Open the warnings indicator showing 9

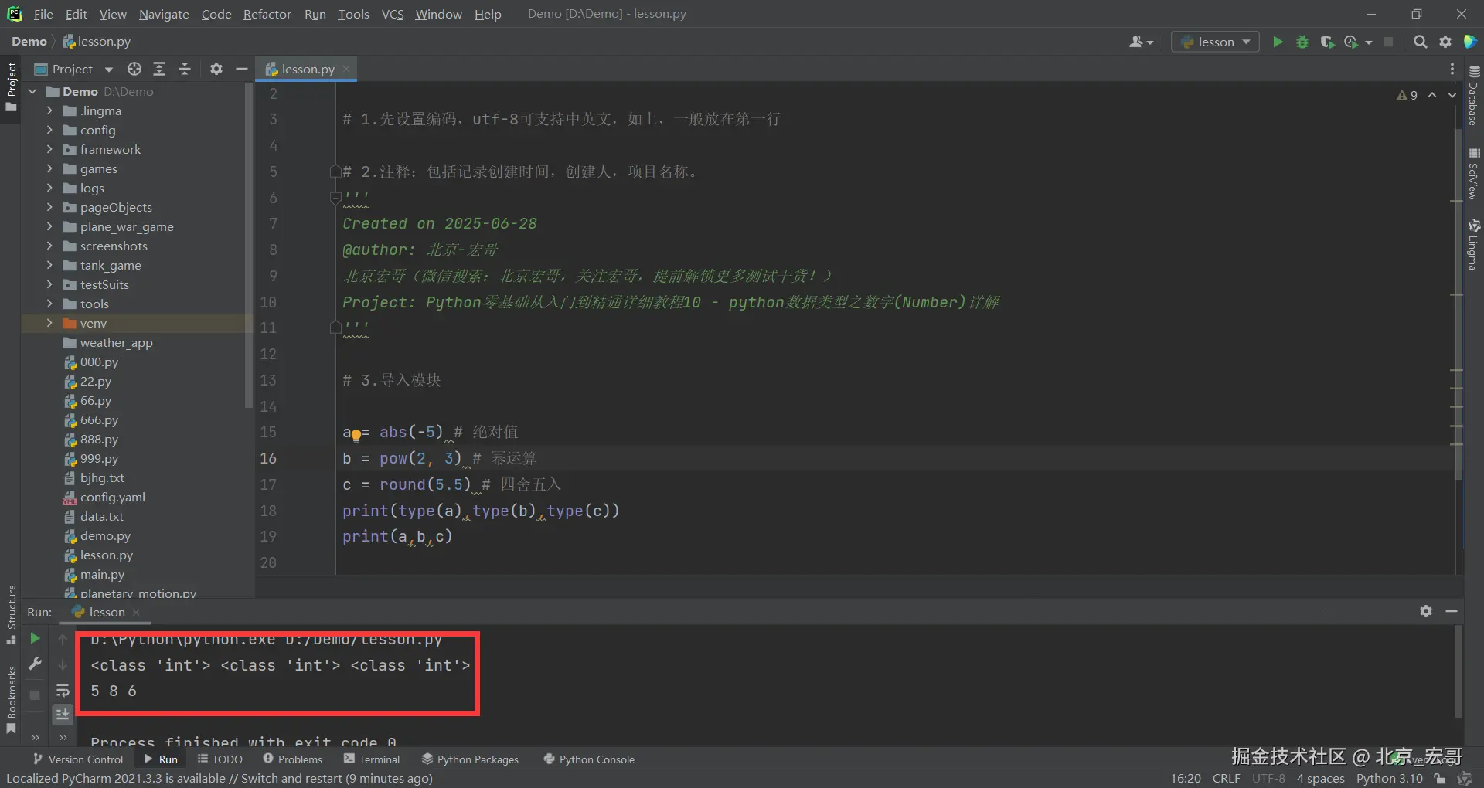(x=1407, y=95)
